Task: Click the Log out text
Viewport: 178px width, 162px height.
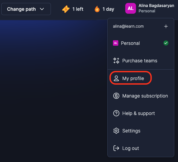Action: [131, 148]
